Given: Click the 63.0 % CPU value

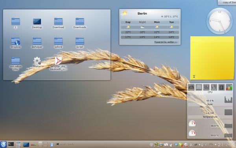Looking at the screenshot, I should 210,101.
